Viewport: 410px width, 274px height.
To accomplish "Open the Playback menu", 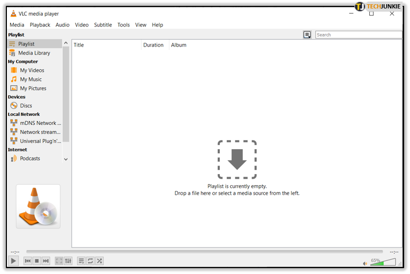I will (x=40, y=25).
